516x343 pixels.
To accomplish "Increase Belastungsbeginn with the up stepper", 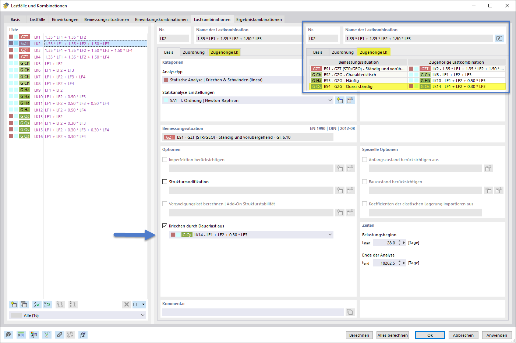I will tap(399, 241).
